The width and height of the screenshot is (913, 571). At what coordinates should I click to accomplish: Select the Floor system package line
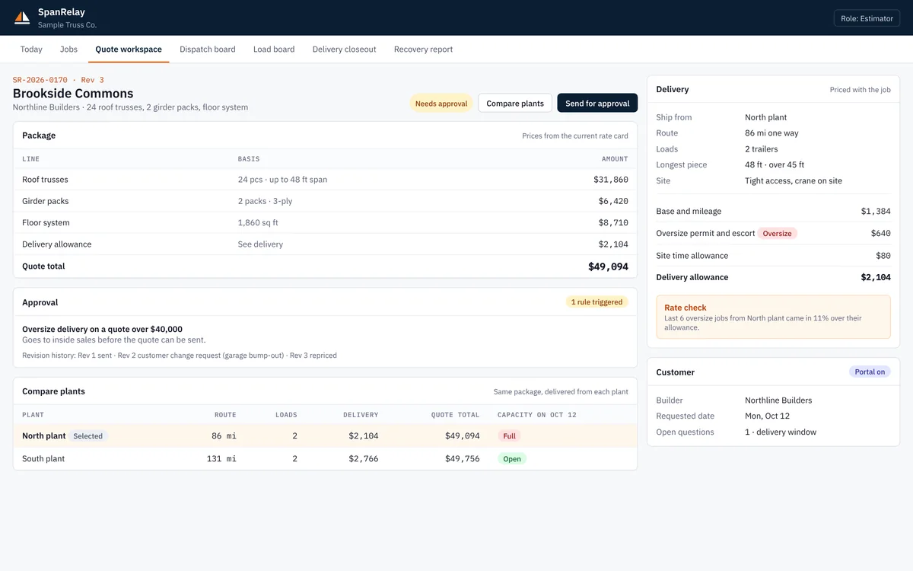[x=325, y=222]
